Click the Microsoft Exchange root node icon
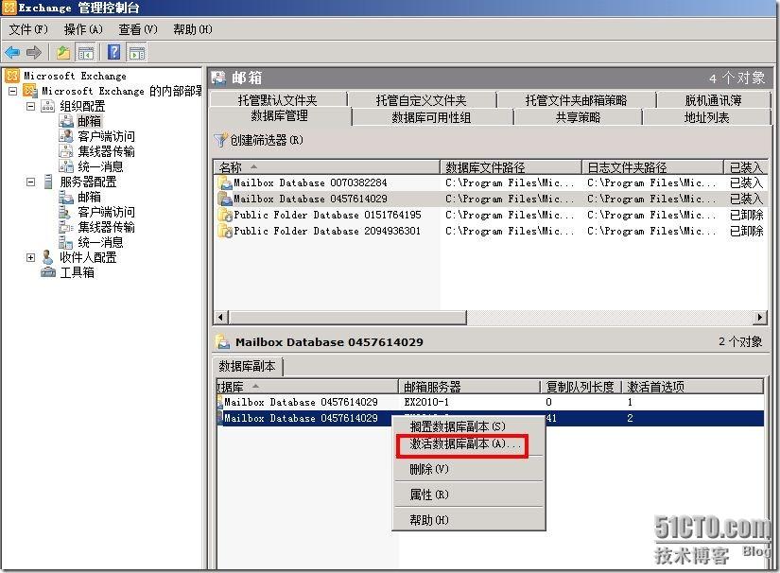The height and width of the screenshot is (573, 780). click(12, 76)
